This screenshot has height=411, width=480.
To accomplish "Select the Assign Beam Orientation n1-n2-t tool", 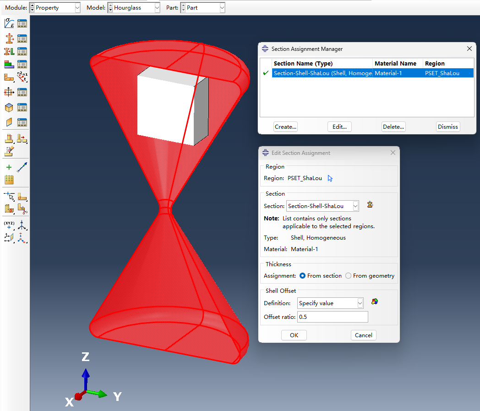I will 22,77.
